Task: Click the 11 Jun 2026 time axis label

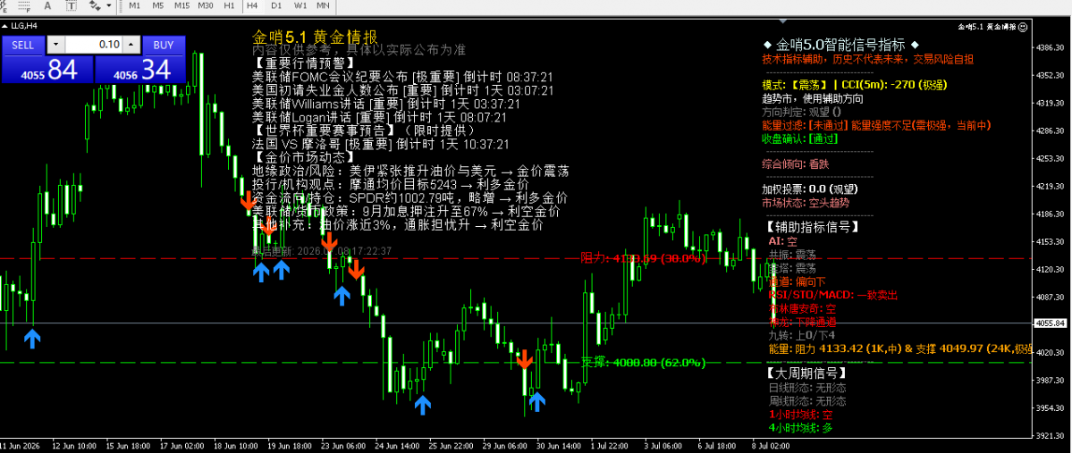Action: click(x=21, y=446)
